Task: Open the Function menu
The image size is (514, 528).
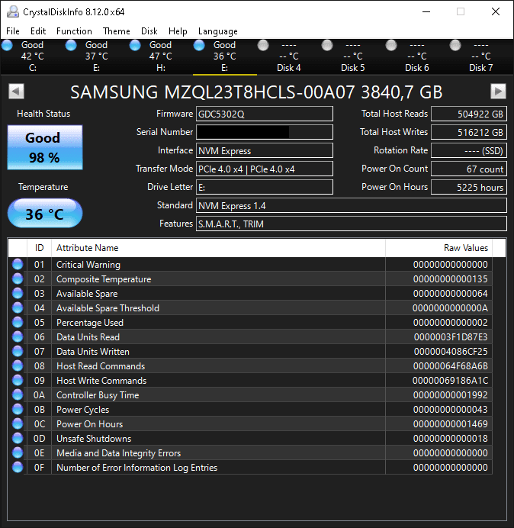Action: pos(74,31)
